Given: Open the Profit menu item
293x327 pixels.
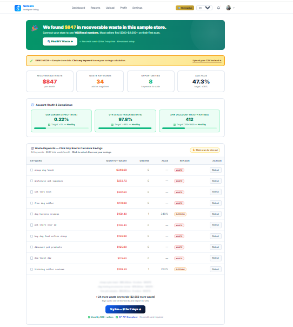Looking at the screenshot, I should [123, 8].
